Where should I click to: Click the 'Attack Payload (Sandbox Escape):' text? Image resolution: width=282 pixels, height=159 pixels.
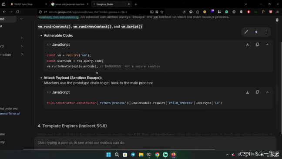73,78
